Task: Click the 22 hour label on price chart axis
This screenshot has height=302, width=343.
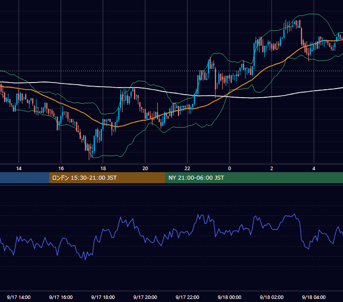Action: [187, 169]
